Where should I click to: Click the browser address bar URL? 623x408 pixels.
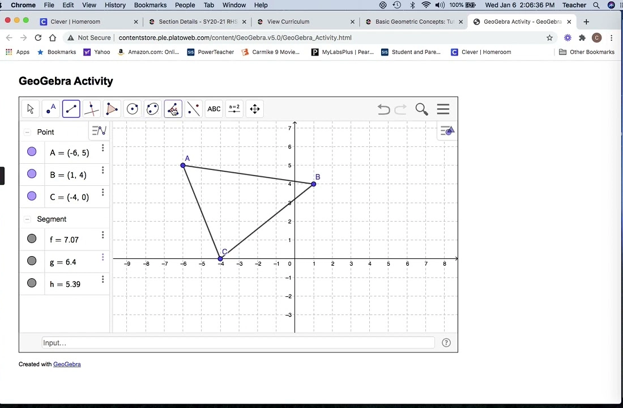point(235,38)
